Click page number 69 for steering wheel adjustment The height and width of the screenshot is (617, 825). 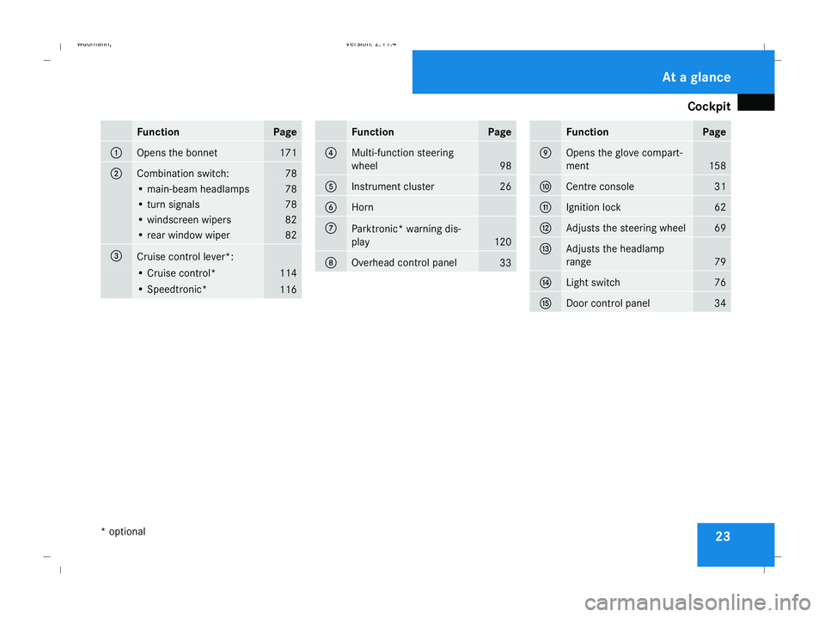pos(720,229)
